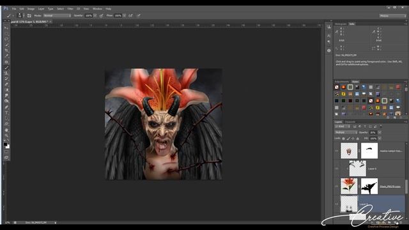Select the History Brush tool
The width and height of the screenshot is (409, 230).
[x=6, y=79]
